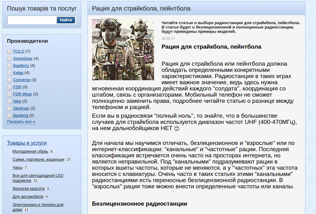Open the Товары и услуги heading link
The height and width of the screenshot is (214, 316).
27,143
